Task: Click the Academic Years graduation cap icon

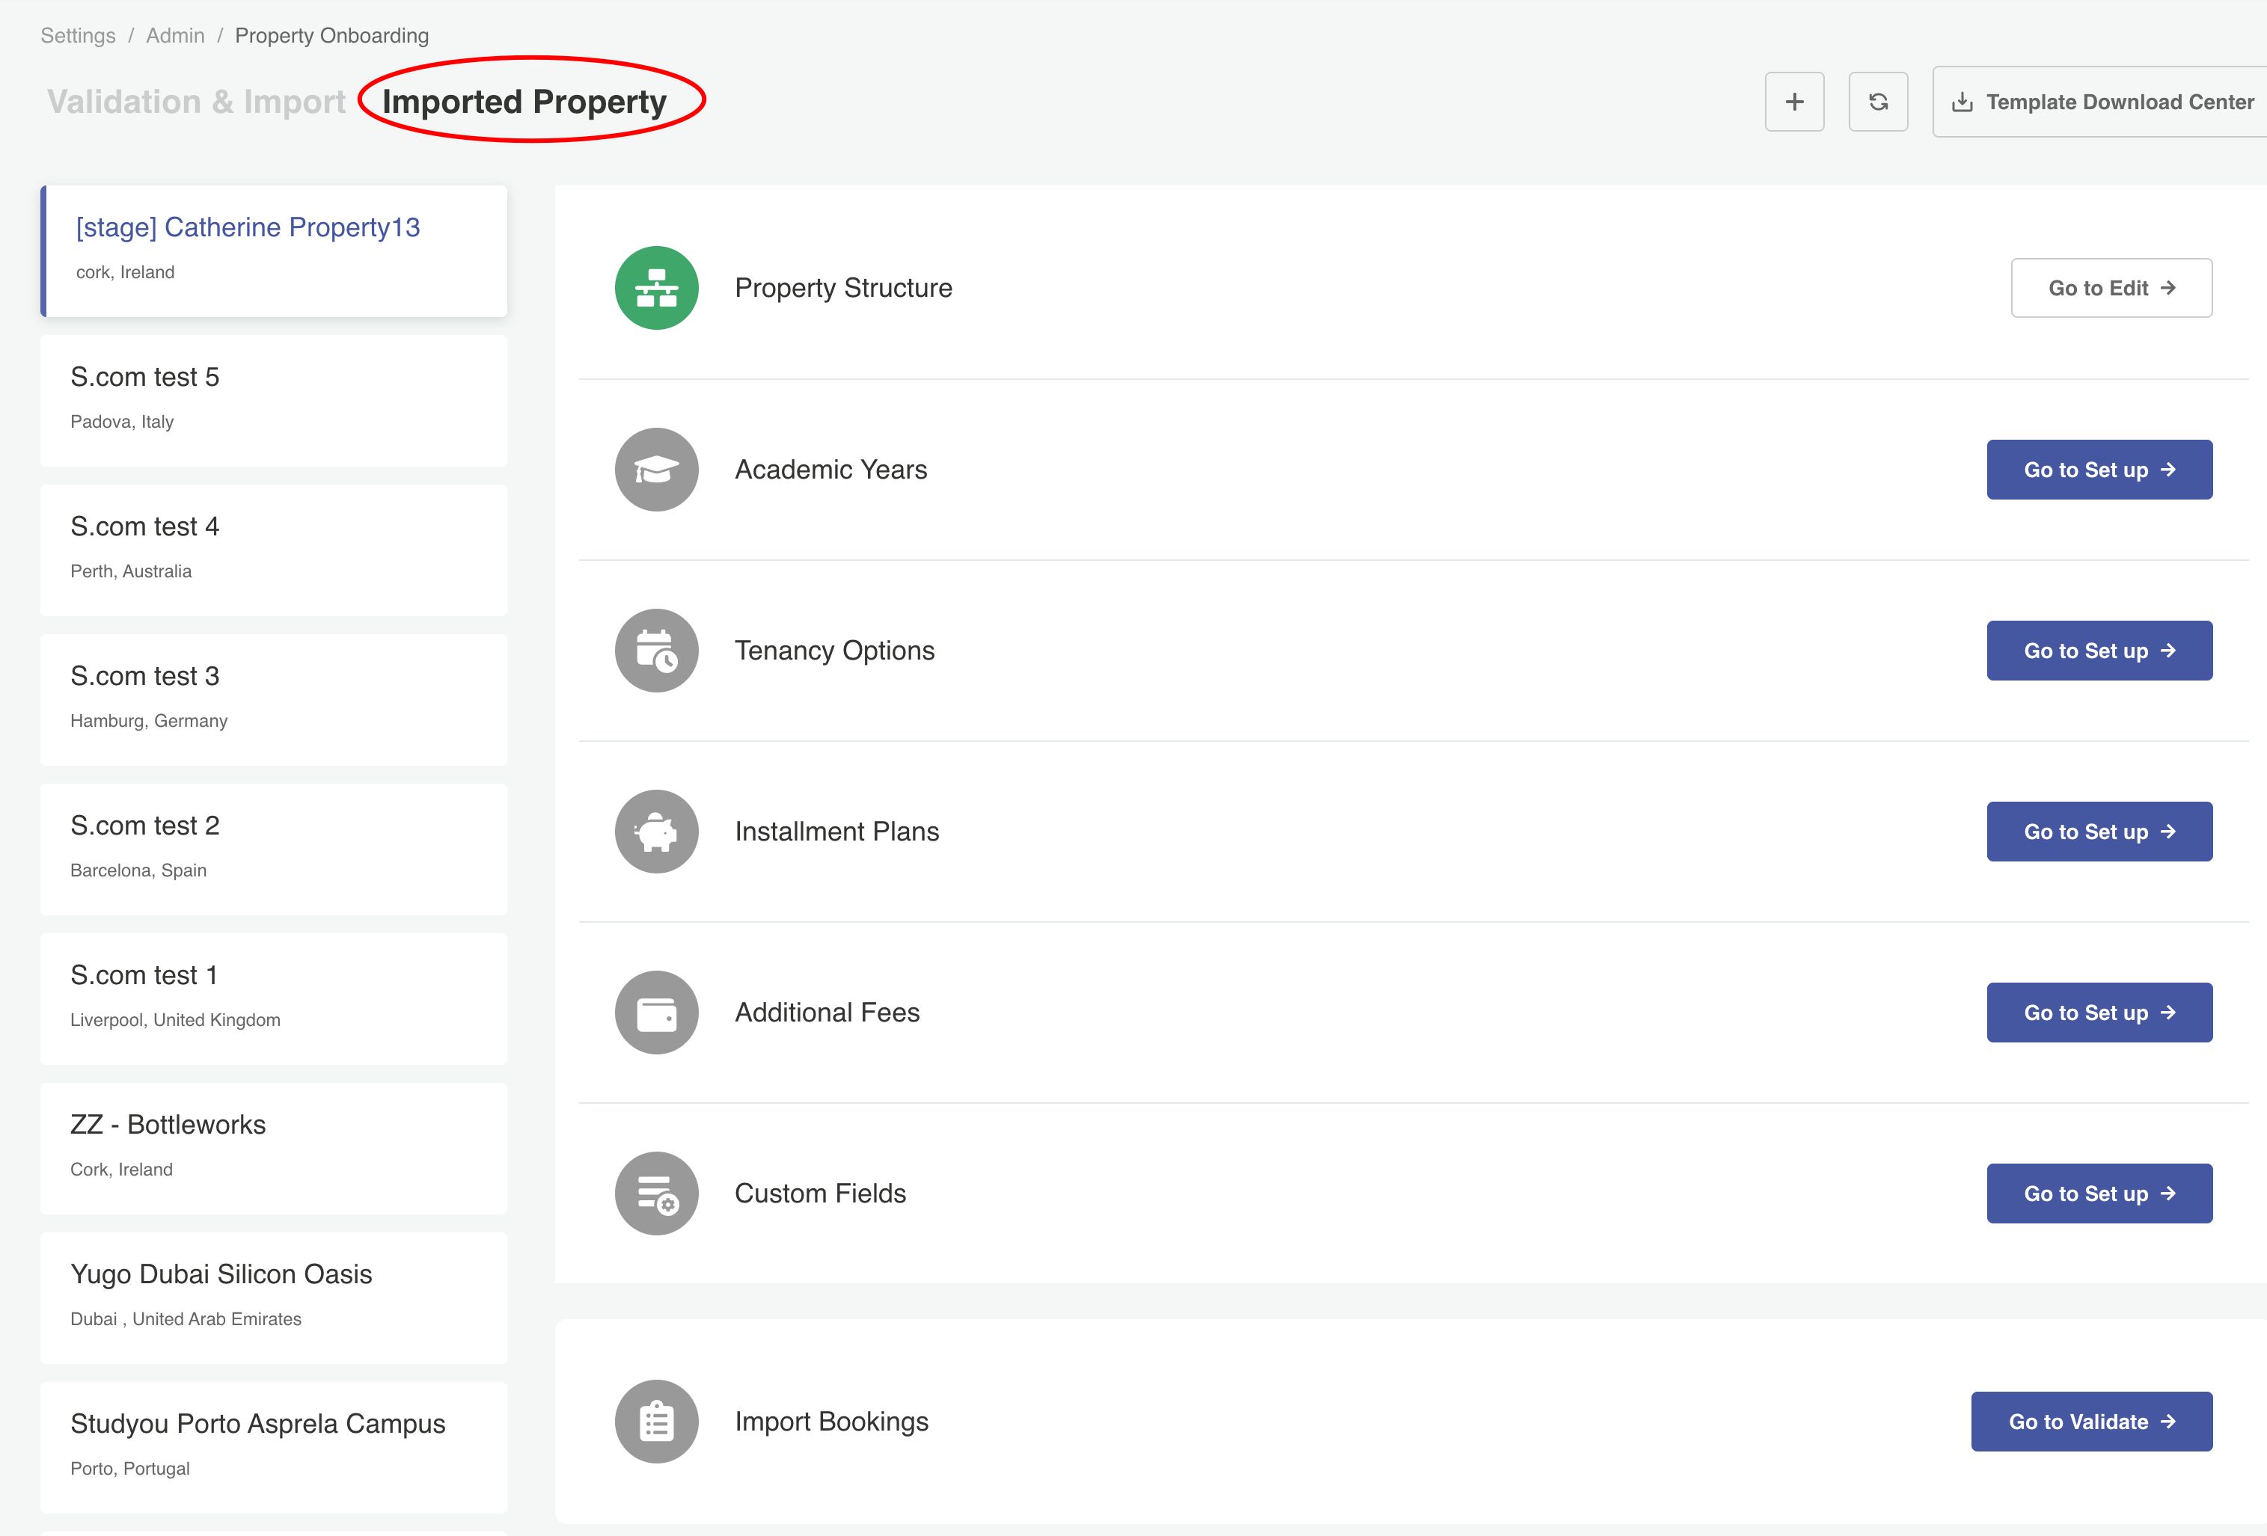Action: tap(656, 469)
